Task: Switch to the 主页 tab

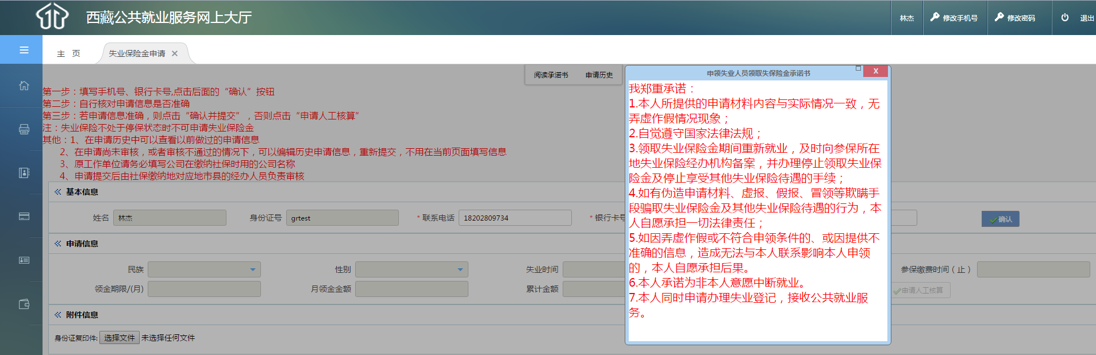Action: [x=68, y=53]
